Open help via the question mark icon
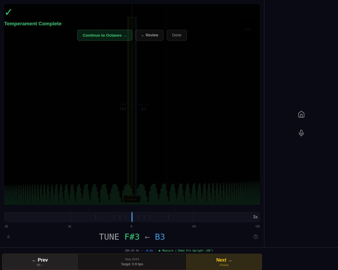 [x=255, y=237]
